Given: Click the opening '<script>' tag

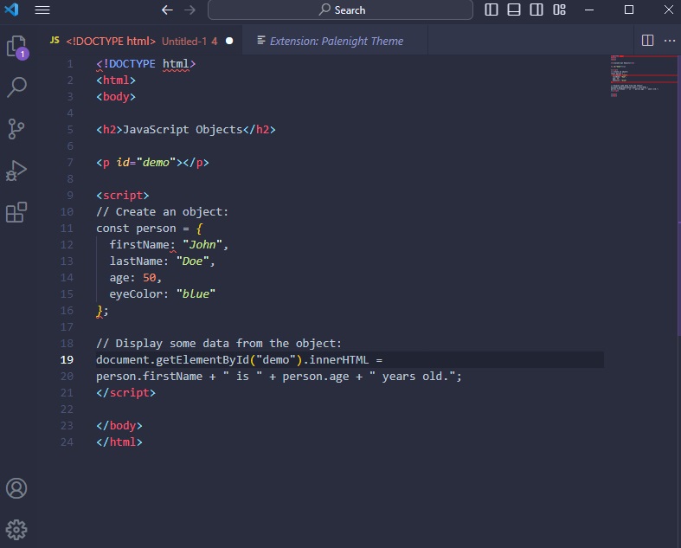Looking at the screenshot, I should click(x=123, y=195).
